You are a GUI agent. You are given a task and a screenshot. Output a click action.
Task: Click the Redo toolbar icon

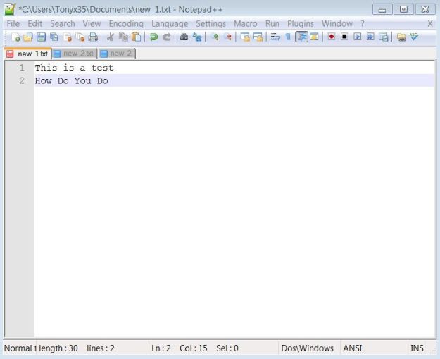167,37
